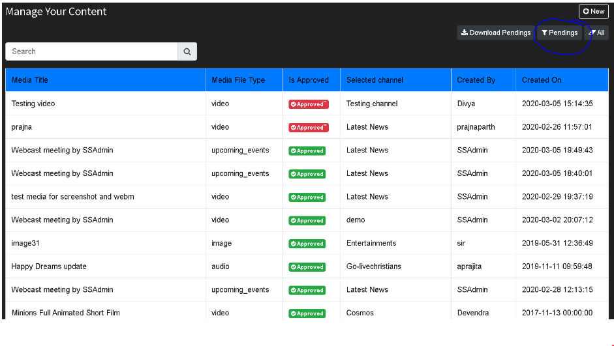This screenshot has height=346, width=614.
Task: Toggle Approved badge for Happy Dreams update
Action: (x=307, y=267)
